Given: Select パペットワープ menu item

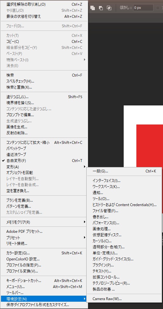Looking at the screenshot, I should pos(44,148).
